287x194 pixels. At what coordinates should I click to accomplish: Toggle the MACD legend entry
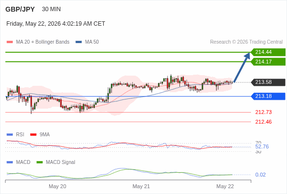click(18, 162)
